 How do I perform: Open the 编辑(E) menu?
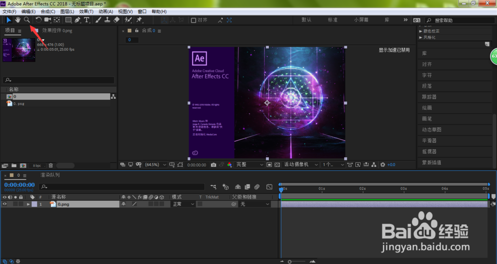[28, 11]
